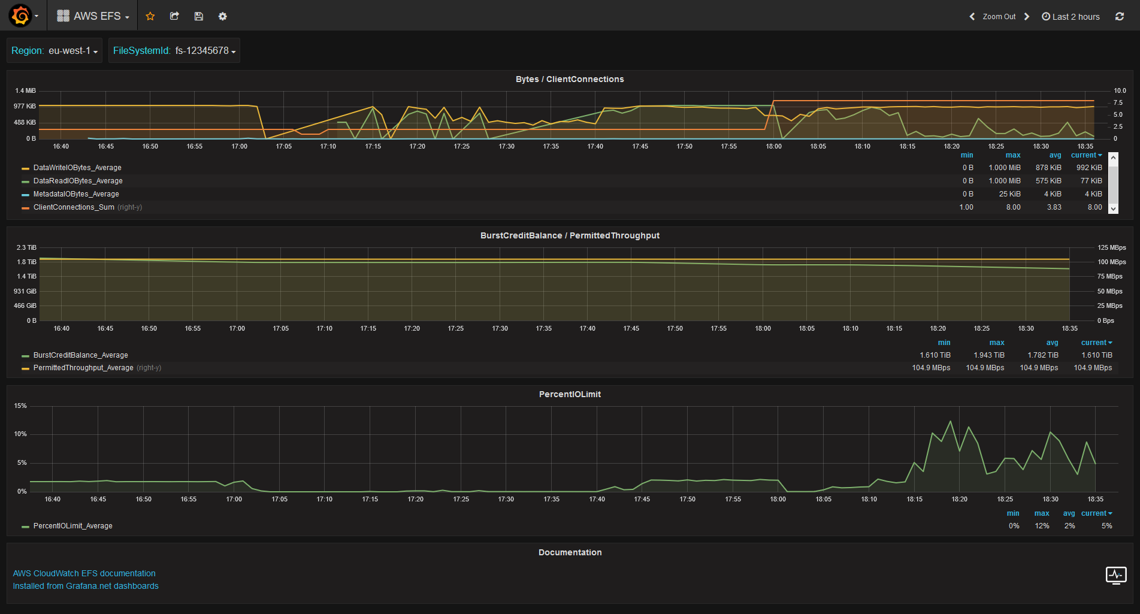This screenshot has width=1140, height=614.
Task: Sort Bytes legend by current column
Action: coord(1087,155)
